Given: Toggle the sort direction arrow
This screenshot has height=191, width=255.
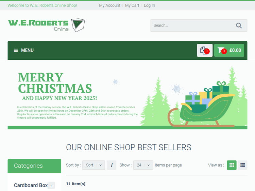Looking at the screenshot, I should (x=112, y=165).
